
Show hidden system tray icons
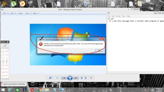(x=142, y=90)
